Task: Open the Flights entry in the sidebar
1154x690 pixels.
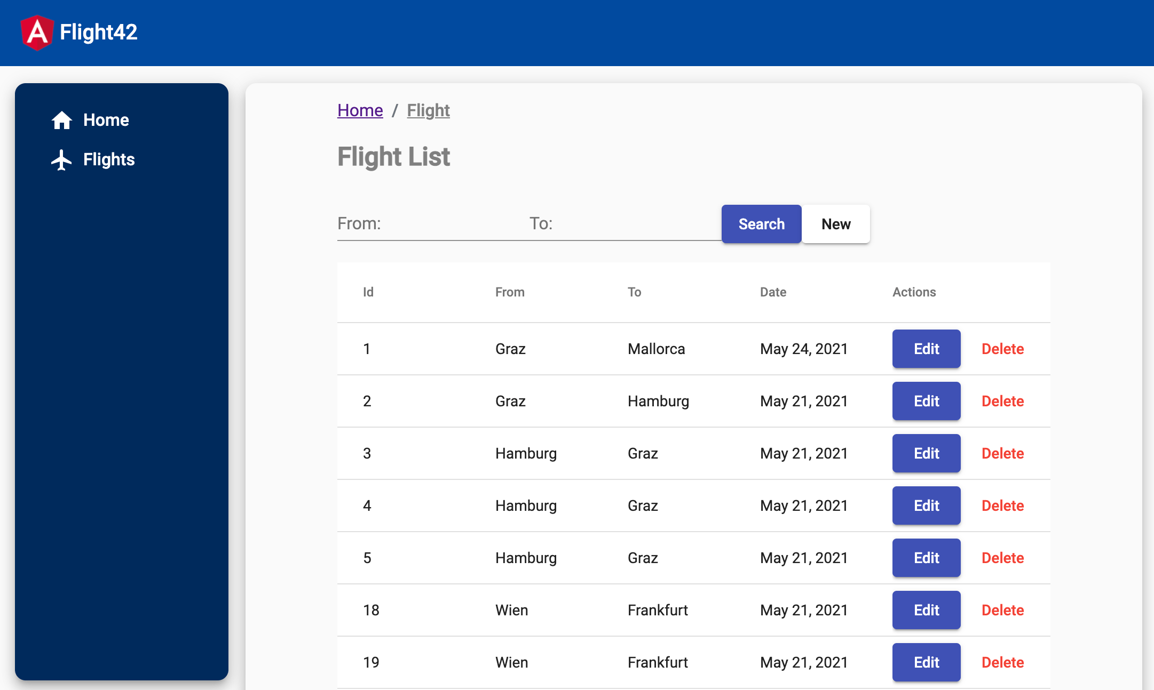Action: [x=108, y=159]
